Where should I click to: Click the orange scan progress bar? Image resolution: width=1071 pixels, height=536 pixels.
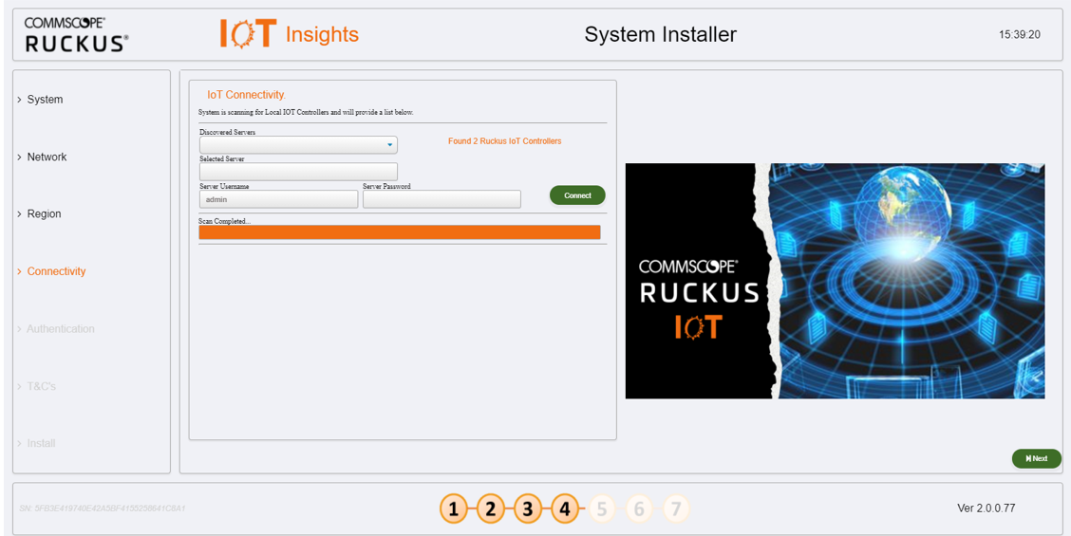400,232
